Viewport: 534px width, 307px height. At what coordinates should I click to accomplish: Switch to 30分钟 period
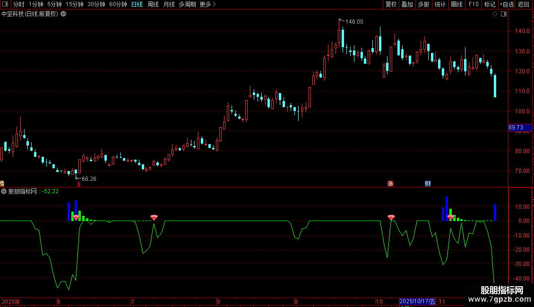pyautogui.click(x=96, y=4)
